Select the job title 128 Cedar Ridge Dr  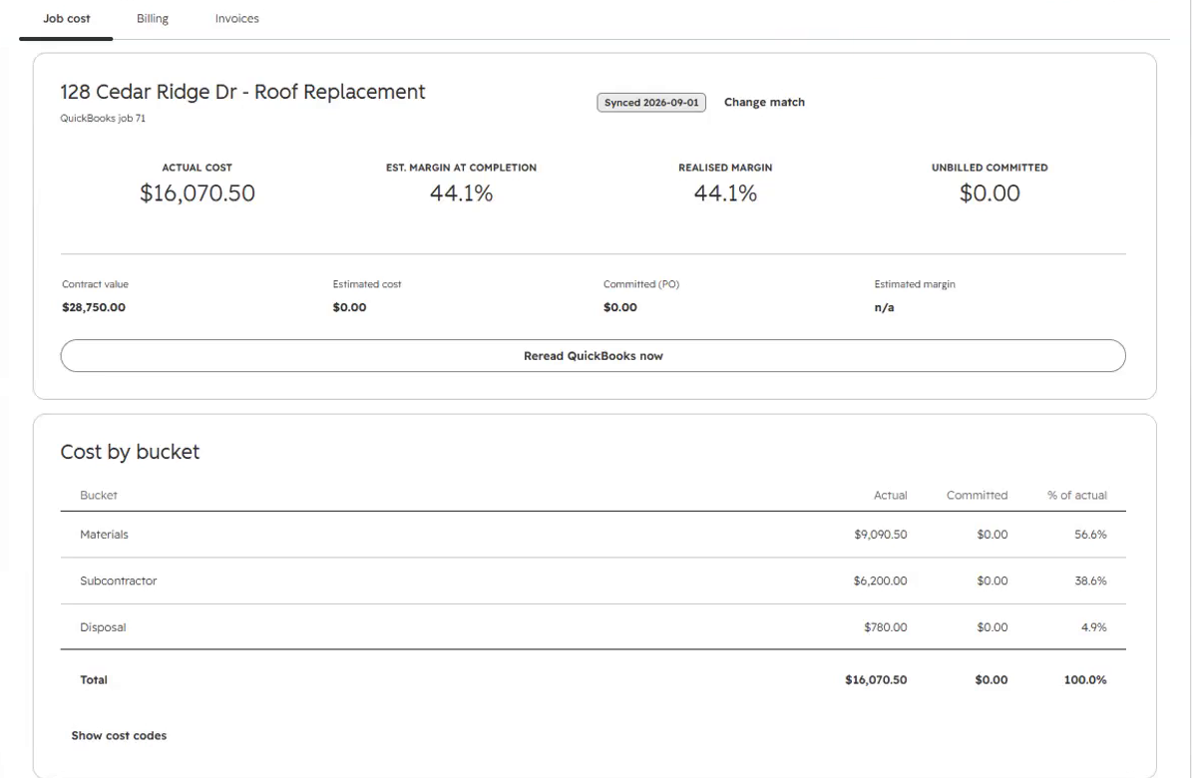242,91
